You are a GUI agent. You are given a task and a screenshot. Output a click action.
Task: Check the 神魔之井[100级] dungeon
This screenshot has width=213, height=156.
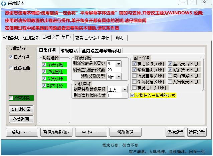coord(134,87)
